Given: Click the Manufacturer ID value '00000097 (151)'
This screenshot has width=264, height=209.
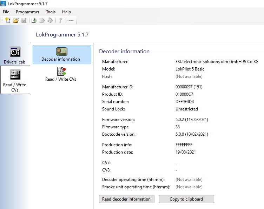Looking at the screenshot, I should tap(189, 87).
